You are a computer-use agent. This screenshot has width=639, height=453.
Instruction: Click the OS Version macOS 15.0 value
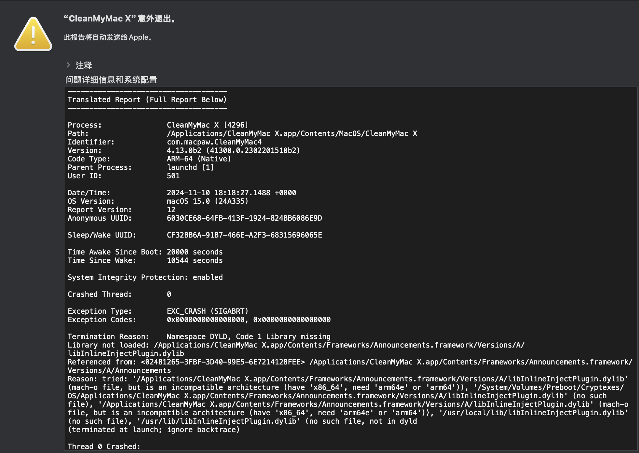(x=207, y=201)
